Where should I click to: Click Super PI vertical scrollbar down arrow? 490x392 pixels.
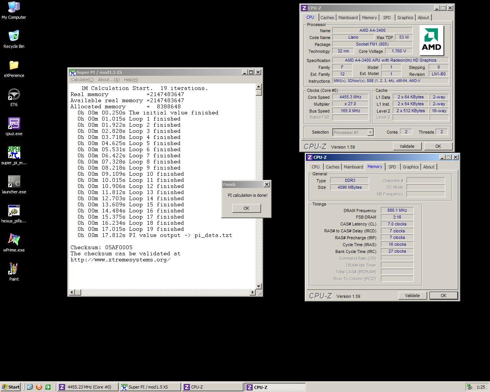tap(259, 286)
